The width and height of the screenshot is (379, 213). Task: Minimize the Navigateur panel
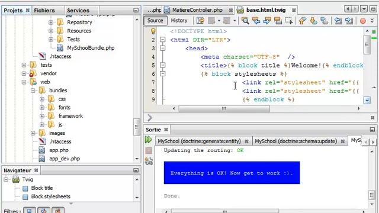pyautogui.click(x=136, y=170)
